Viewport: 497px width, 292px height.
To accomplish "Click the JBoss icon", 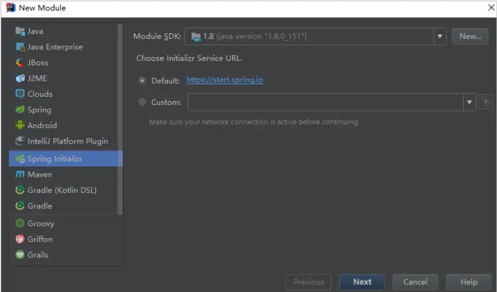I will click(x=20, y=63).
